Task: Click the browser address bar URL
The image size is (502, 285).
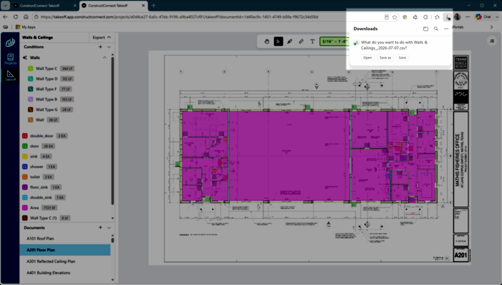Action: 179,17
